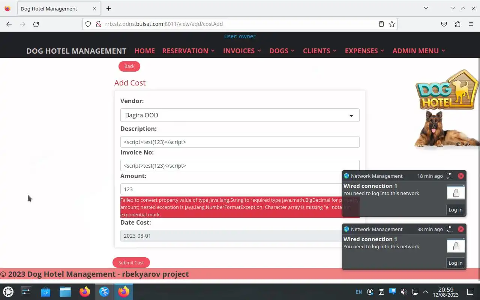Open the network connections tray icon

[x=415, y=292]
